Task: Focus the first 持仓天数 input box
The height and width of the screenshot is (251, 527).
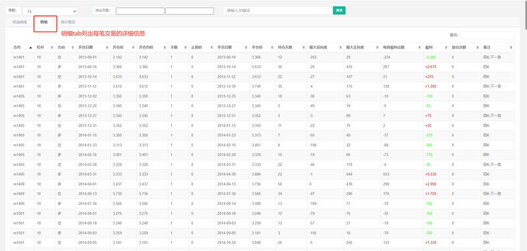Action: click(140, 11)
